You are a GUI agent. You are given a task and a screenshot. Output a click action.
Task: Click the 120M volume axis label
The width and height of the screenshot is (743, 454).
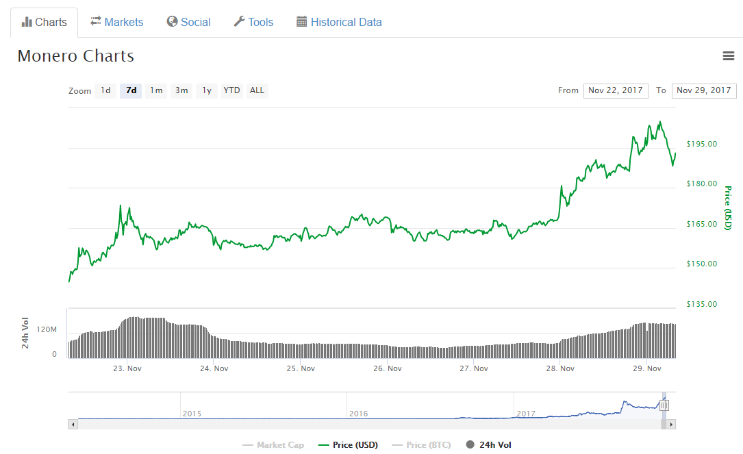click(x=47, y=330)
